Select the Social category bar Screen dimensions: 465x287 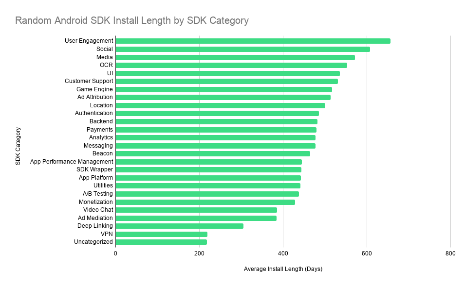pyautogui.click(x=243, y=49)
